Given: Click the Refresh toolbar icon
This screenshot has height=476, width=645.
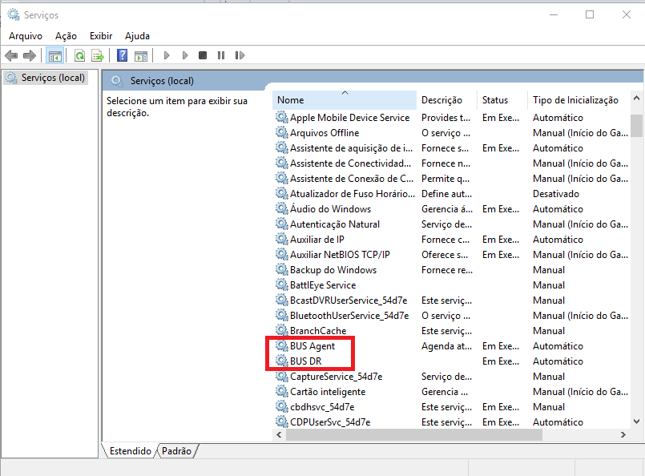Looking at the screenshot, I should point(79,55).
